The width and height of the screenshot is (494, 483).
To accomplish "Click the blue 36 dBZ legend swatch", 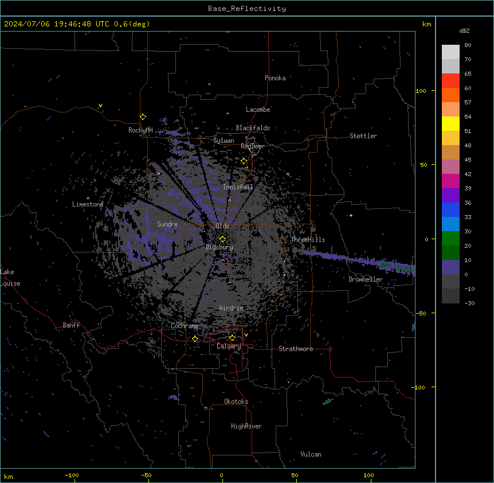I will pos(450,209).
